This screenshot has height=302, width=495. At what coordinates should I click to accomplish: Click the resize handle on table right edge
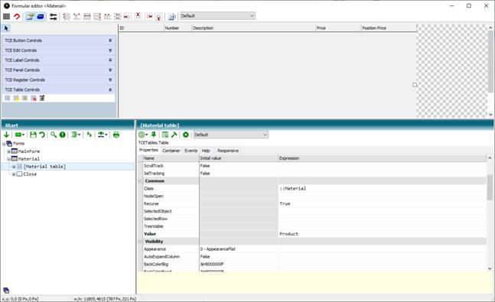(415, 85)
